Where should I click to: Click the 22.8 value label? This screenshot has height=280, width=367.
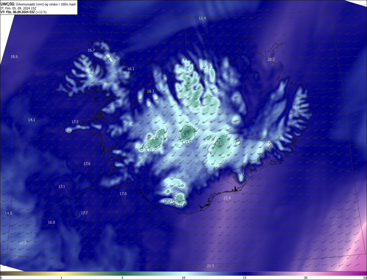pyautogui.click(x=227, y=198)
